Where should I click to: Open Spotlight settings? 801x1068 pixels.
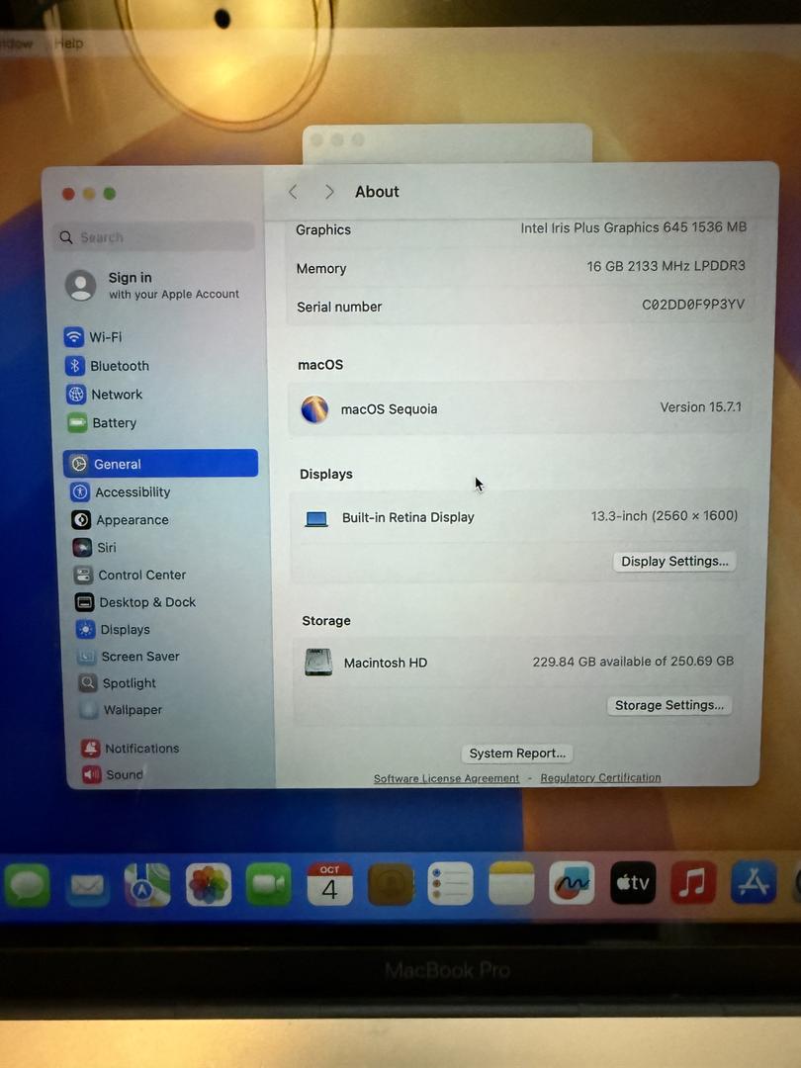(117, 683)
